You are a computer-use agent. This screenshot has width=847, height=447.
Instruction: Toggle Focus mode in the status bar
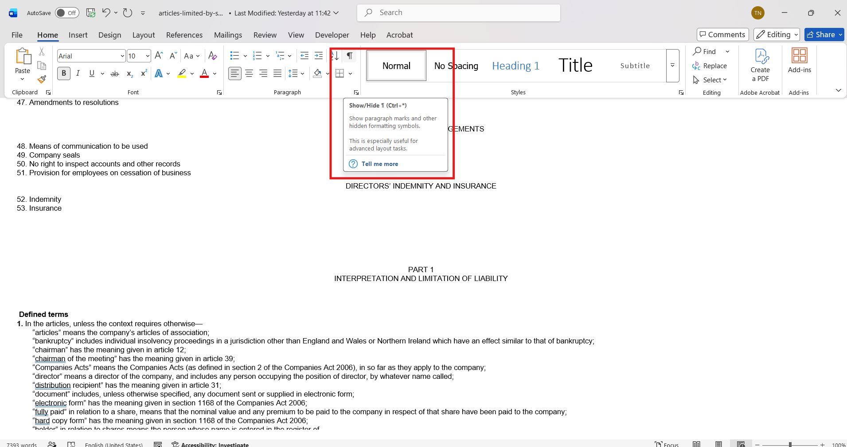coord(667,444)
